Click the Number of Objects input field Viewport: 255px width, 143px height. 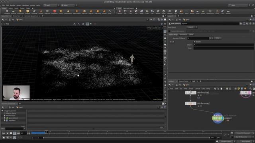click(x=198, y=38)
